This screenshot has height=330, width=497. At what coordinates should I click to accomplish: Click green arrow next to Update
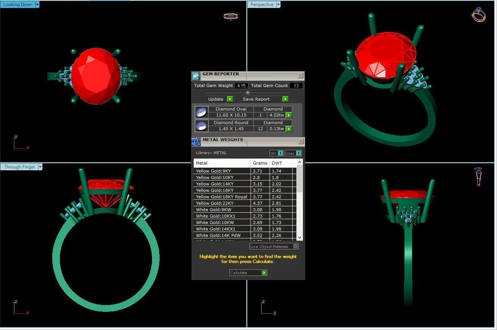coord(230,99)
